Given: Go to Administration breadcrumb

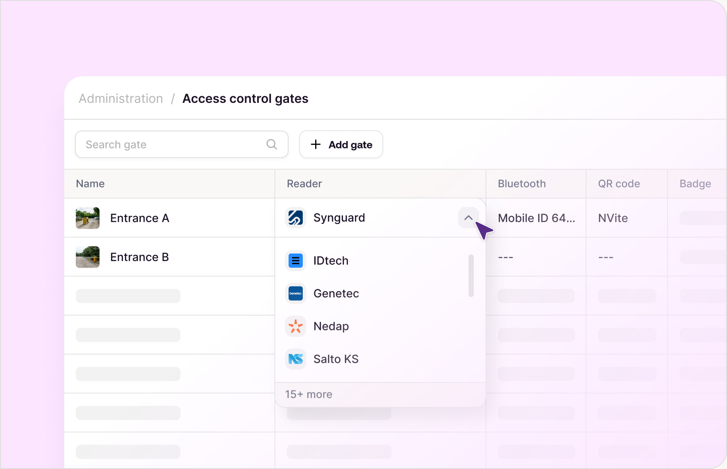Looking at the screenshot, I should [x=121, y=98].
